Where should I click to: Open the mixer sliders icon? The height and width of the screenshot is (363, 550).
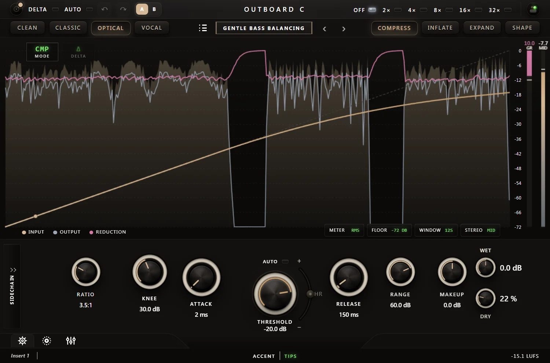[71, 341]
